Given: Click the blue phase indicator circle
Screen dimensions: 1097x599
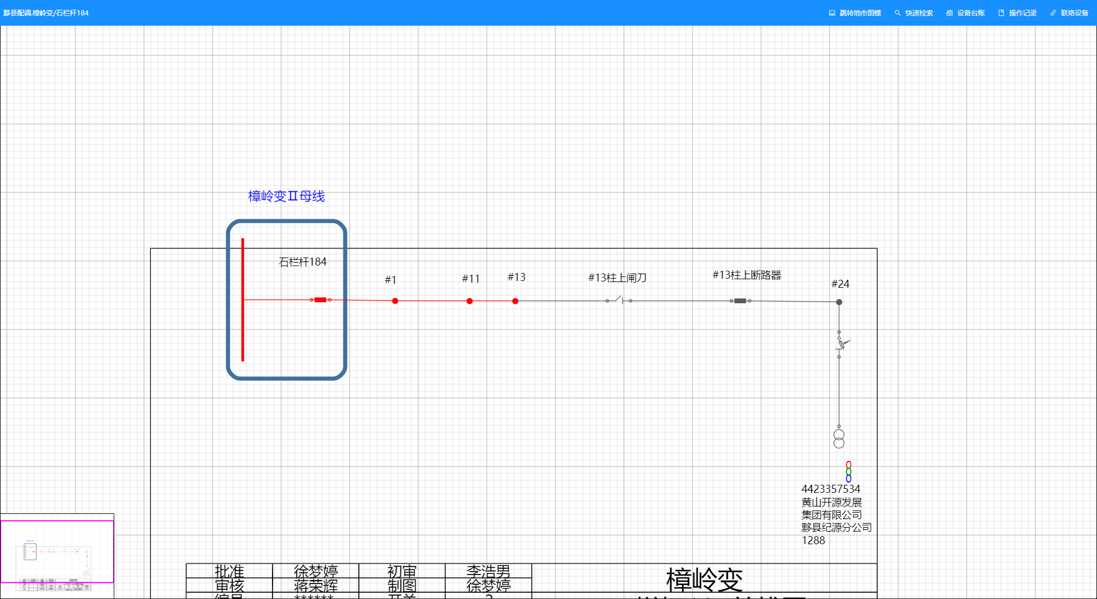Looking at the screenshot, I should coord(848,479).
